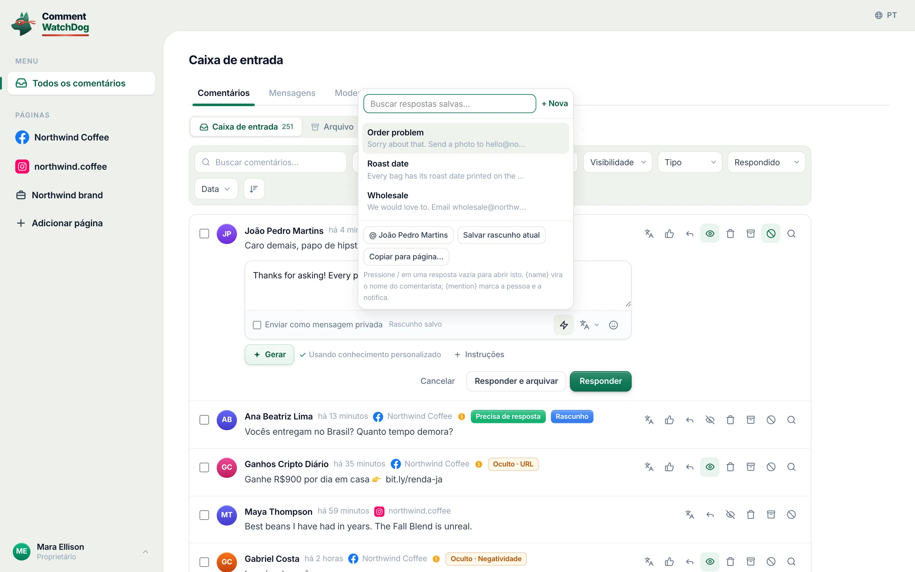Open the Arquivo sub-tab
The width and height of the screenshot is (915, 572).
point(332,127)
